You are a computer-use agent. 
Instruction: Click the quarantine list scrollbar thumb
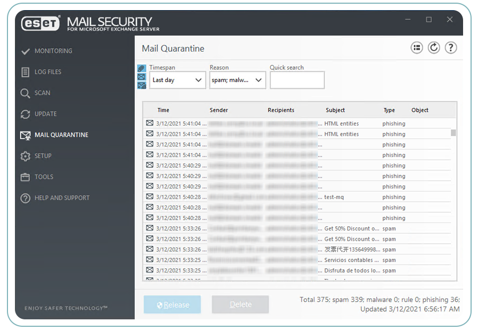pos(453,133)
